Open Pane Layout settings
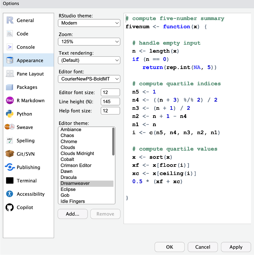254x255 pixels. pos(28,74)
